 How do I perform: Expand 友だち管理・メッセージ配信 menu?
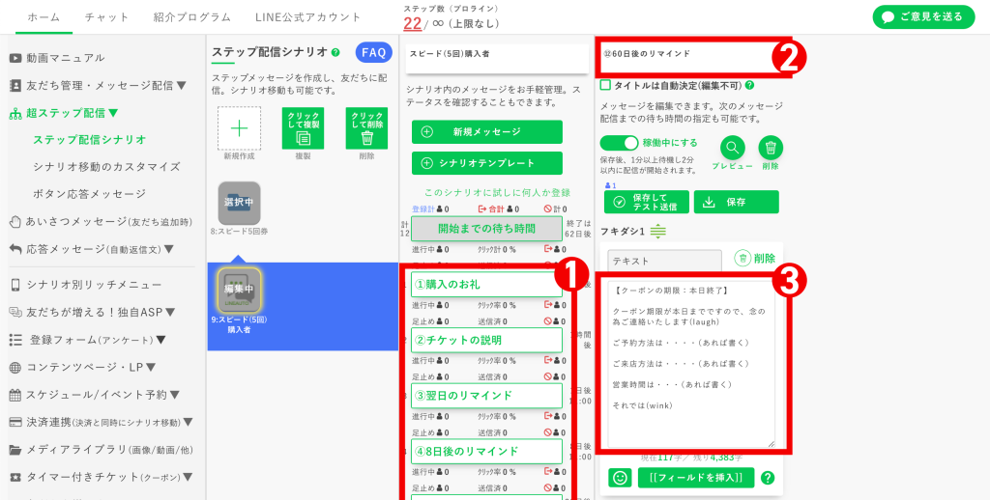(181, 86)
